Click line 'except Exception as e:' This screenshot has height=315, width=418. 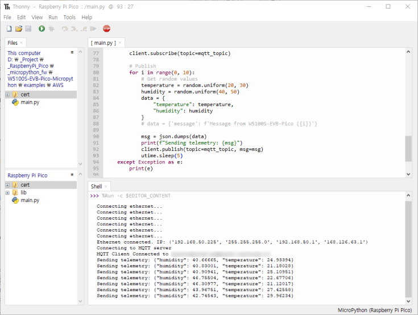[x=150, y=162]
